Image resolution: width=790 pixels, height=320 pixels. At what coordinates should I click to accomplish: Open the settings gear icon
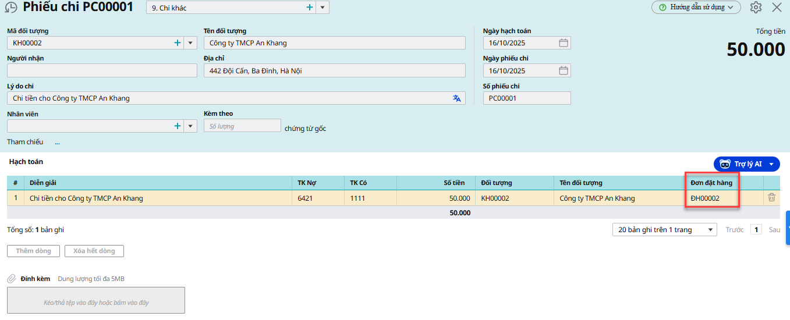[x=756, y=8]
